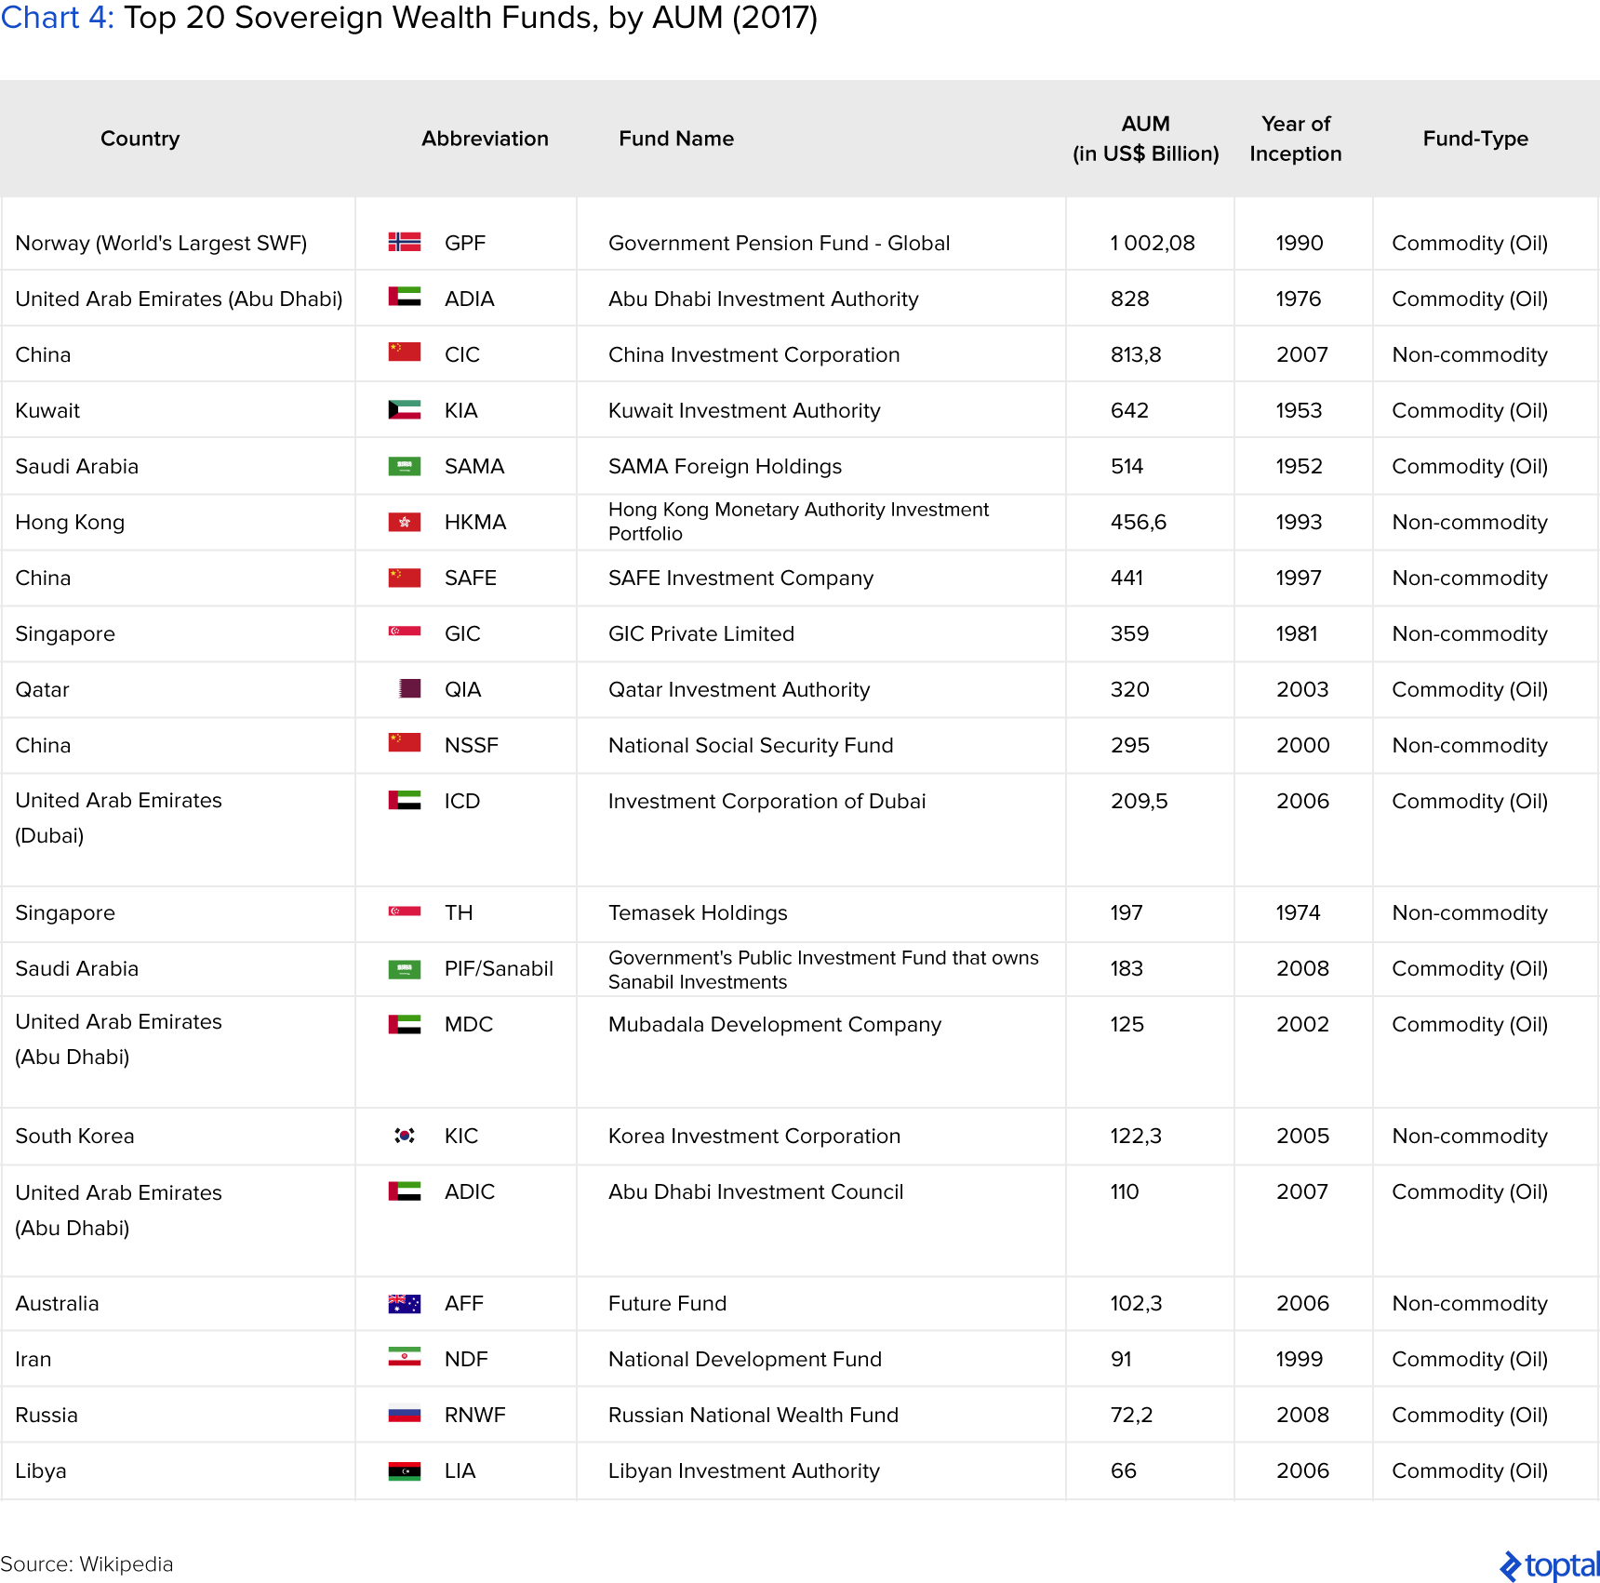Click the Country column header
1600x1583 pixels.
pos(140,139)
